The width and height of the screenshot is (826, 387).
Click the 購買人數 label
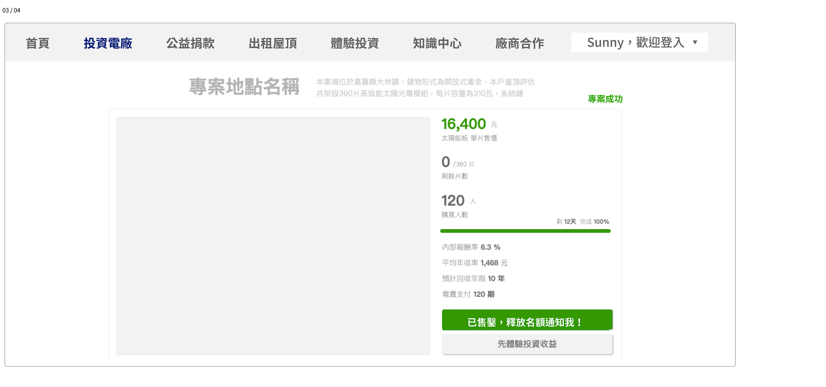(455, 215)
